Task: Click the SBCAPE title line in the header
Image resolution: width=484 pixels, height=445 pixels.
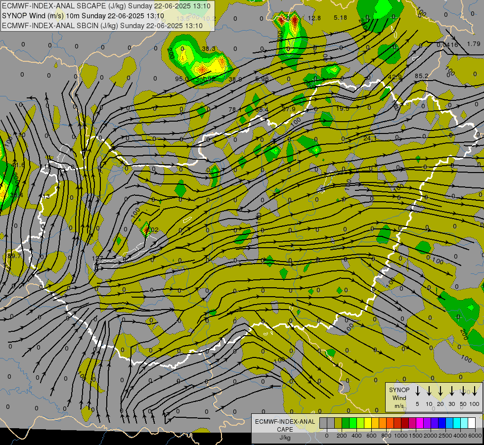Action: (x=106, y=6)
